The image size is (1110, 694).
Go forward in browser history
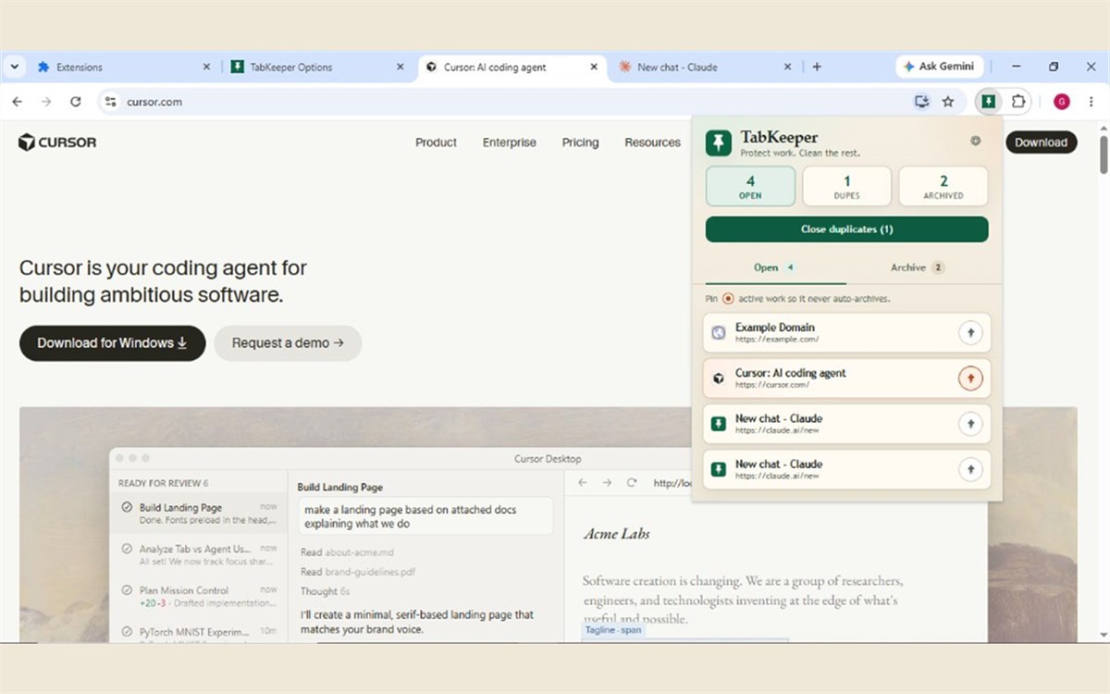(x=46, y=102)
